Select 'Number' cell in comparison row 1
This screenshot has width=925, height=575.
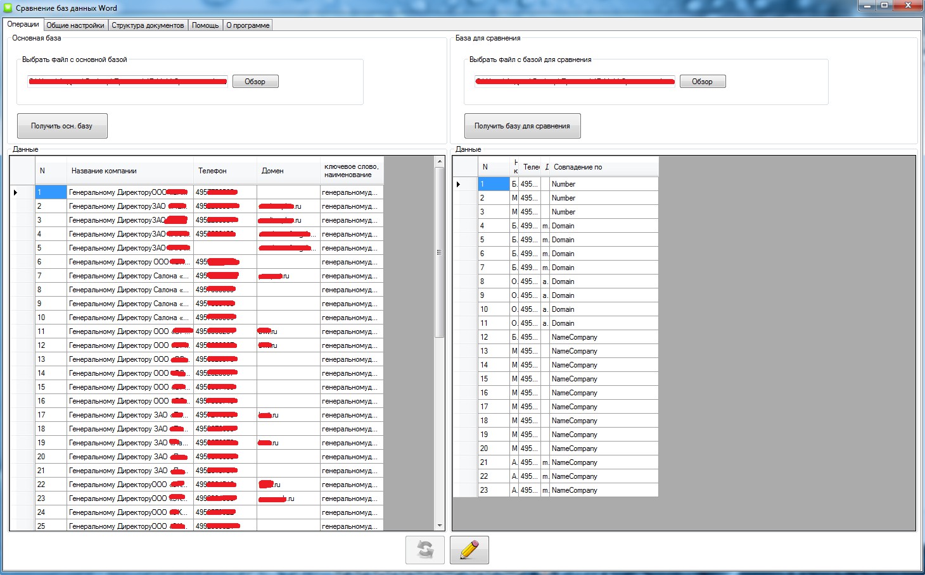point(604,184)
